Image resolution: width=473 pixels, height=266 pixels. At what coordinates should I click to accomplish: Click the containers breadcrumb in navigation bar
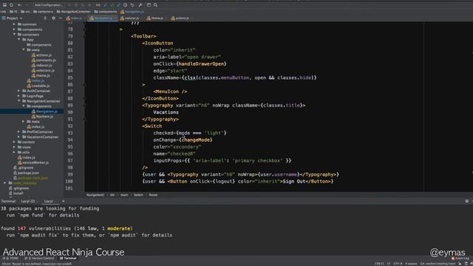[x=43, y=12]
